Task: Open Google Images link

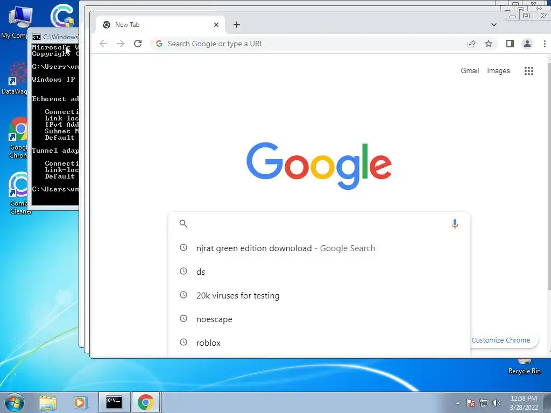Action: coord(498,70)
